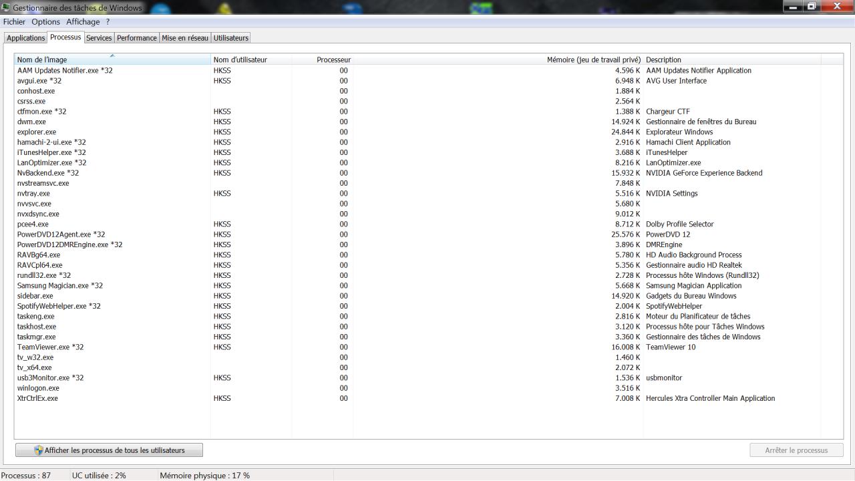Select the tv_w32.exe process

(x=429, y=357)
